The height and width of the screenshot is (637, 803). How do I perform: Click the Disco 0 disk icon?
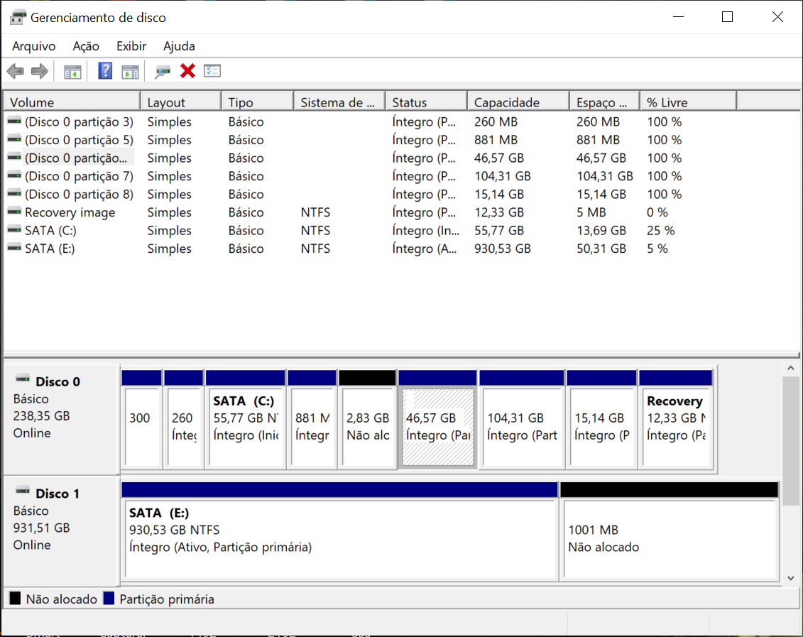23,379
